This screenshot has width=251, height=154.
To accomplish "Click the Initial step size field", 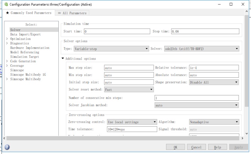I will coord(129,82).
